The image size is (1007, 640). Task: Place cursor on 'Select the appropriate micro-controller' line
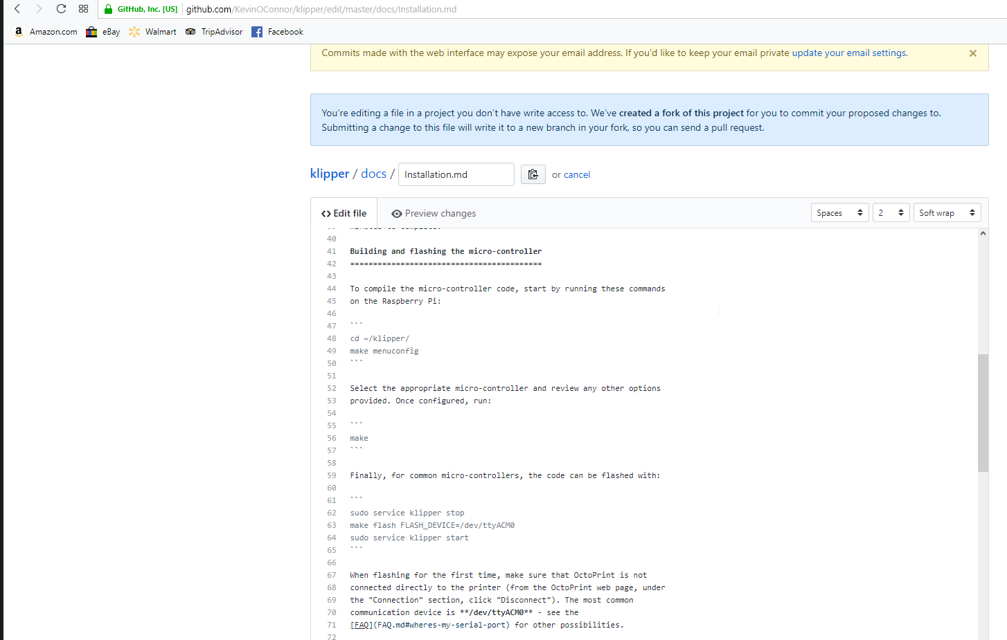pyautogui.click(x=505, y=388)
